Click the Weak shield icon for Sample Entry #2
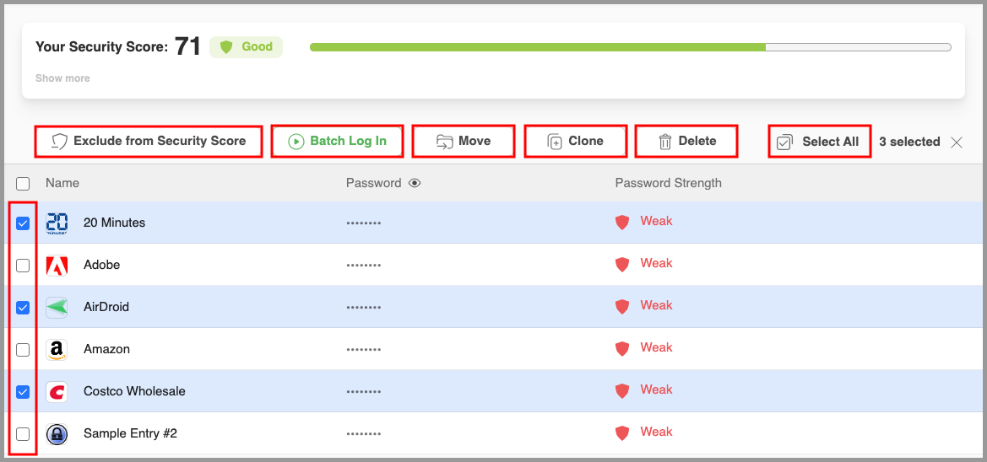 (x=622, y=432)
